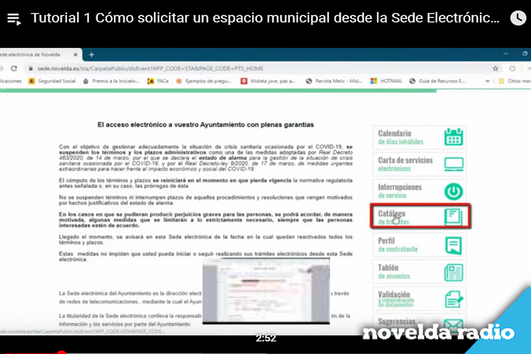Open Catálogo de trámites tile

[420, 216]
